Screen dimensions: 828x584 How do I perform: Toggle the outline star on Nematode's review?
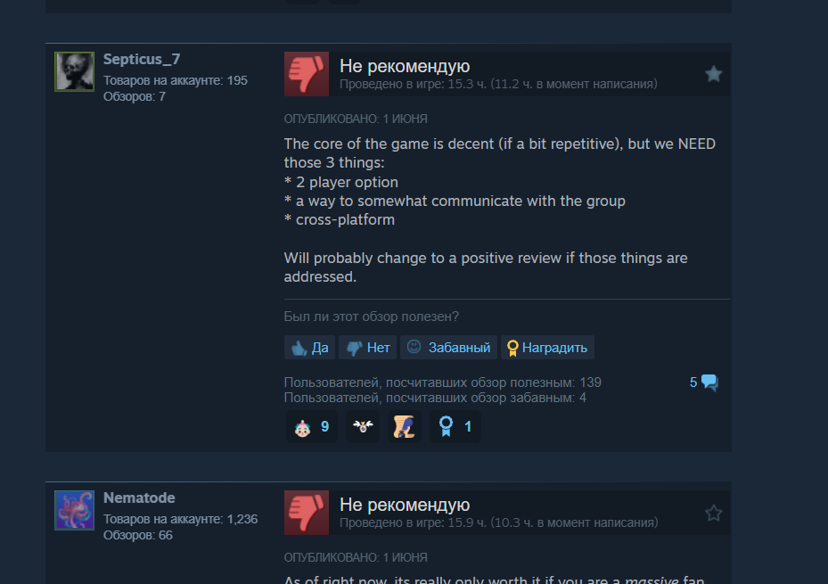pos(713,513)
